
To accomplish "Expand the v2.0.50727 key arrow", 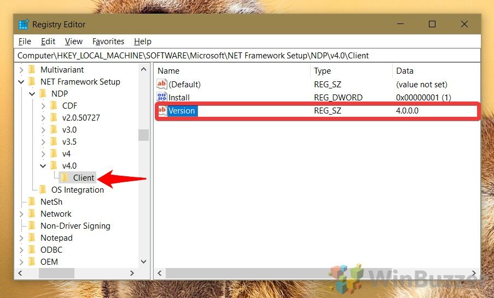I will (x=43, y=118).
